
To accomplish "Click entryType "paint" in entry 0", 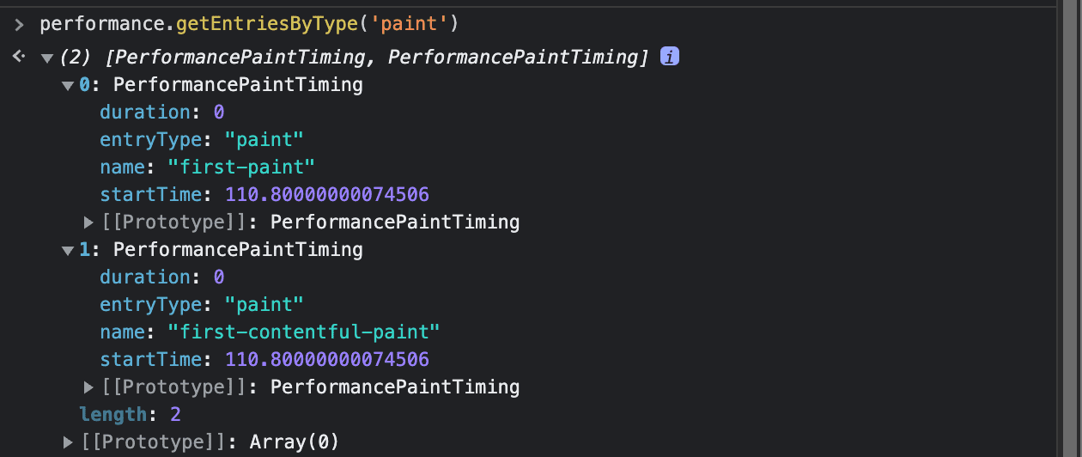I will click(x=264, y=140).
